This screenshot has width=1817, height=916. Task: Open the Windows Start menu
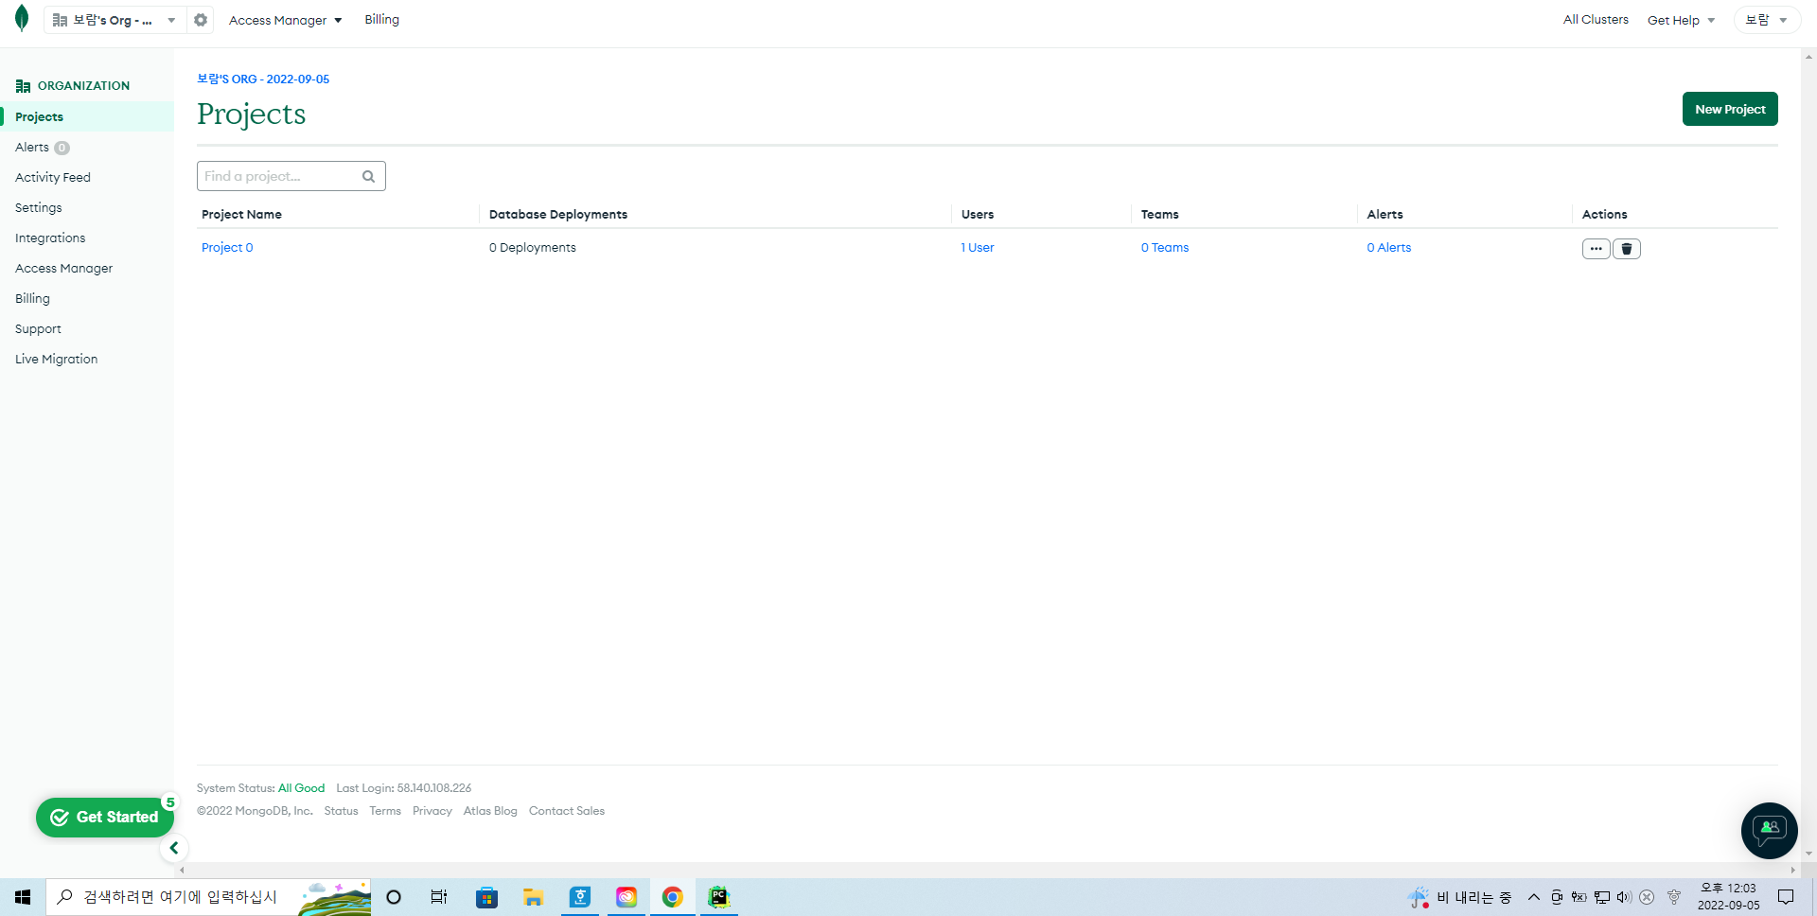point(23,897)
